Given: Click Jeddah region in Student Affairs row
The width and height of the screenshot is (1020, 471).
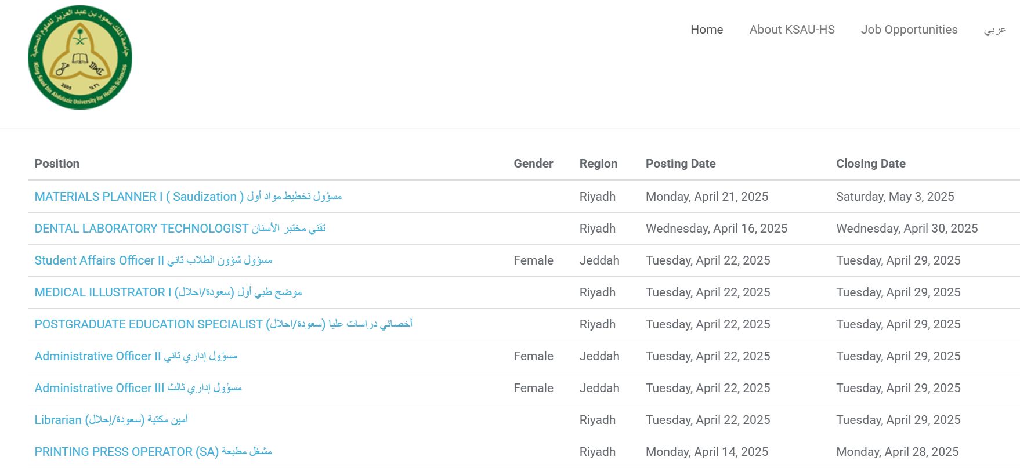Looking at the screenshot, I should tap(599, 260).
